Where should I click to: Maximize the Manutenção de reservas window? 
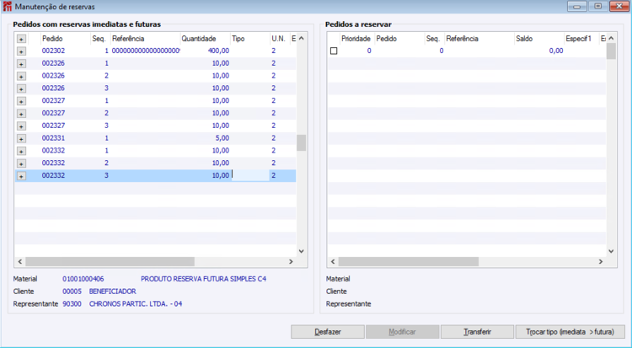pos(598,7)
